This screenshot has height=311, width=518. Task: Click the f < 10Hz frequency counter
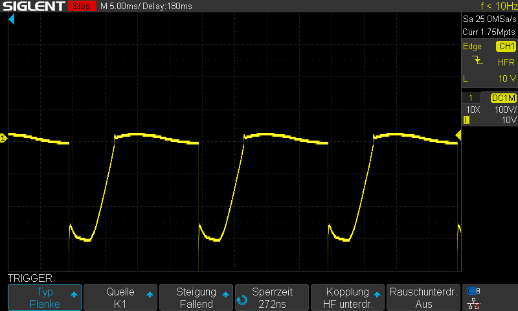[499, 6]
